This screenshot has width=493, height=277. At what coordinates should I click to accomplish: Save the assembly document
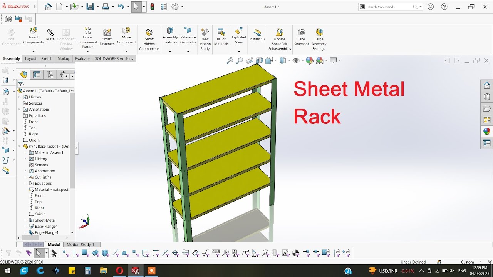[90, 7]
